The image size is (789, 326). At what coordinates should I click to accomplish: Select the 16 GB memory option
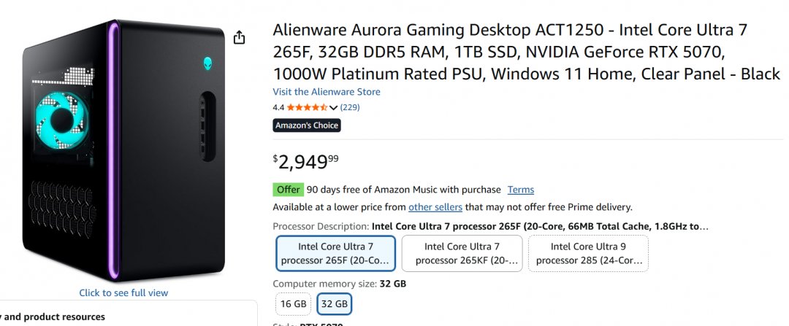[293, 303]
